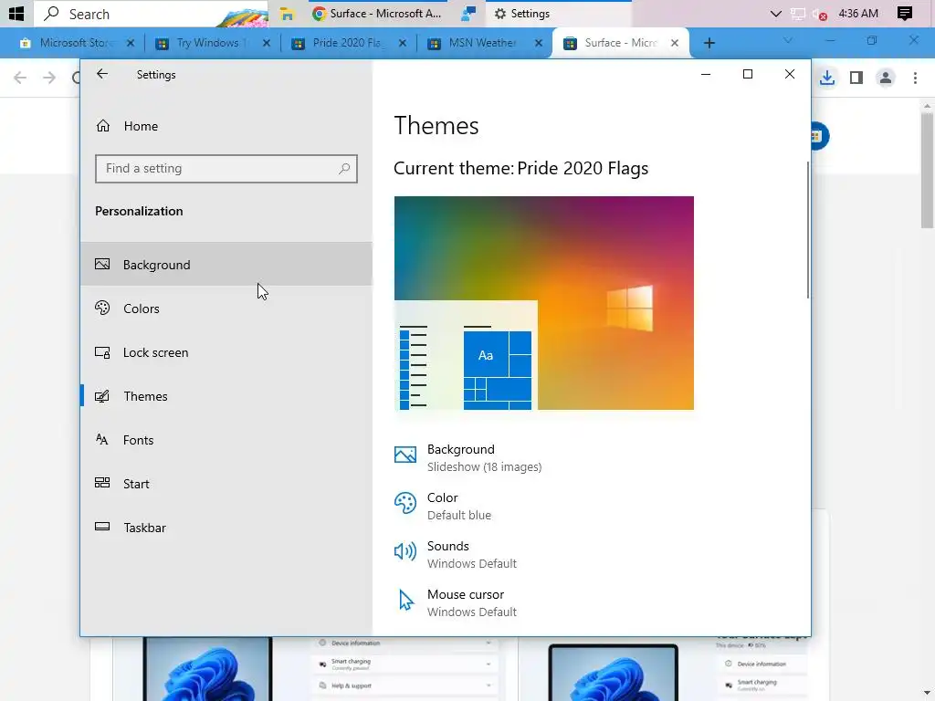This screenshot has width=935, height=701.
Task: Open a new browser tab
Action: tap(709, 43)
